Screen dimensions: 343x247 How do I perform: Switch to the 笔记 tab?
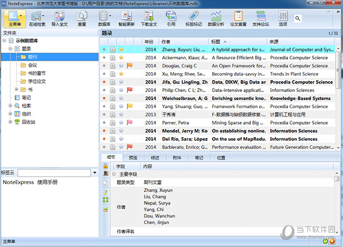tap(199, 158)
